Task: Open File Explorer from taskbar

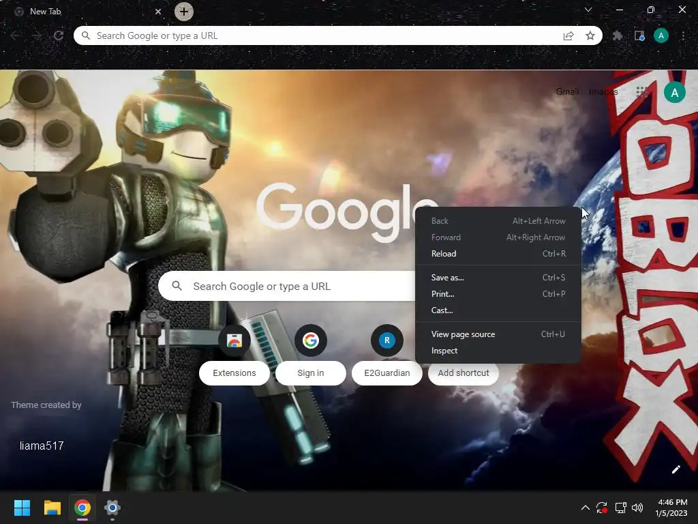Action: point(52,508)
